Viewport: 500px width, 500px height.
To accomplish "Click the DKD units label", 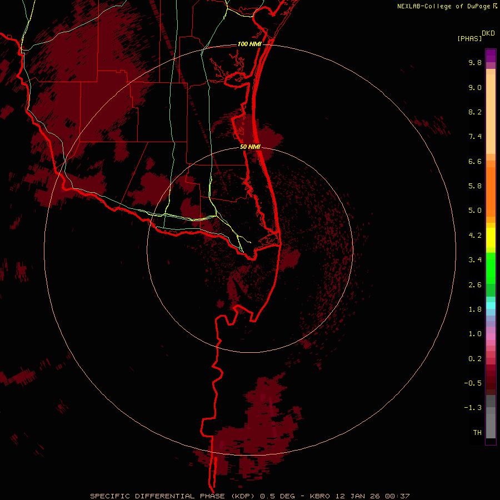I will [x=488, y=33].
